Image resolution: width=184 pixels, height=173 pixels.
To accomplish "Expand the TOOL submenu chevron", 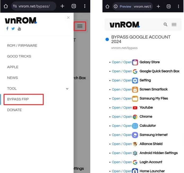I will [x=67, y=89].
